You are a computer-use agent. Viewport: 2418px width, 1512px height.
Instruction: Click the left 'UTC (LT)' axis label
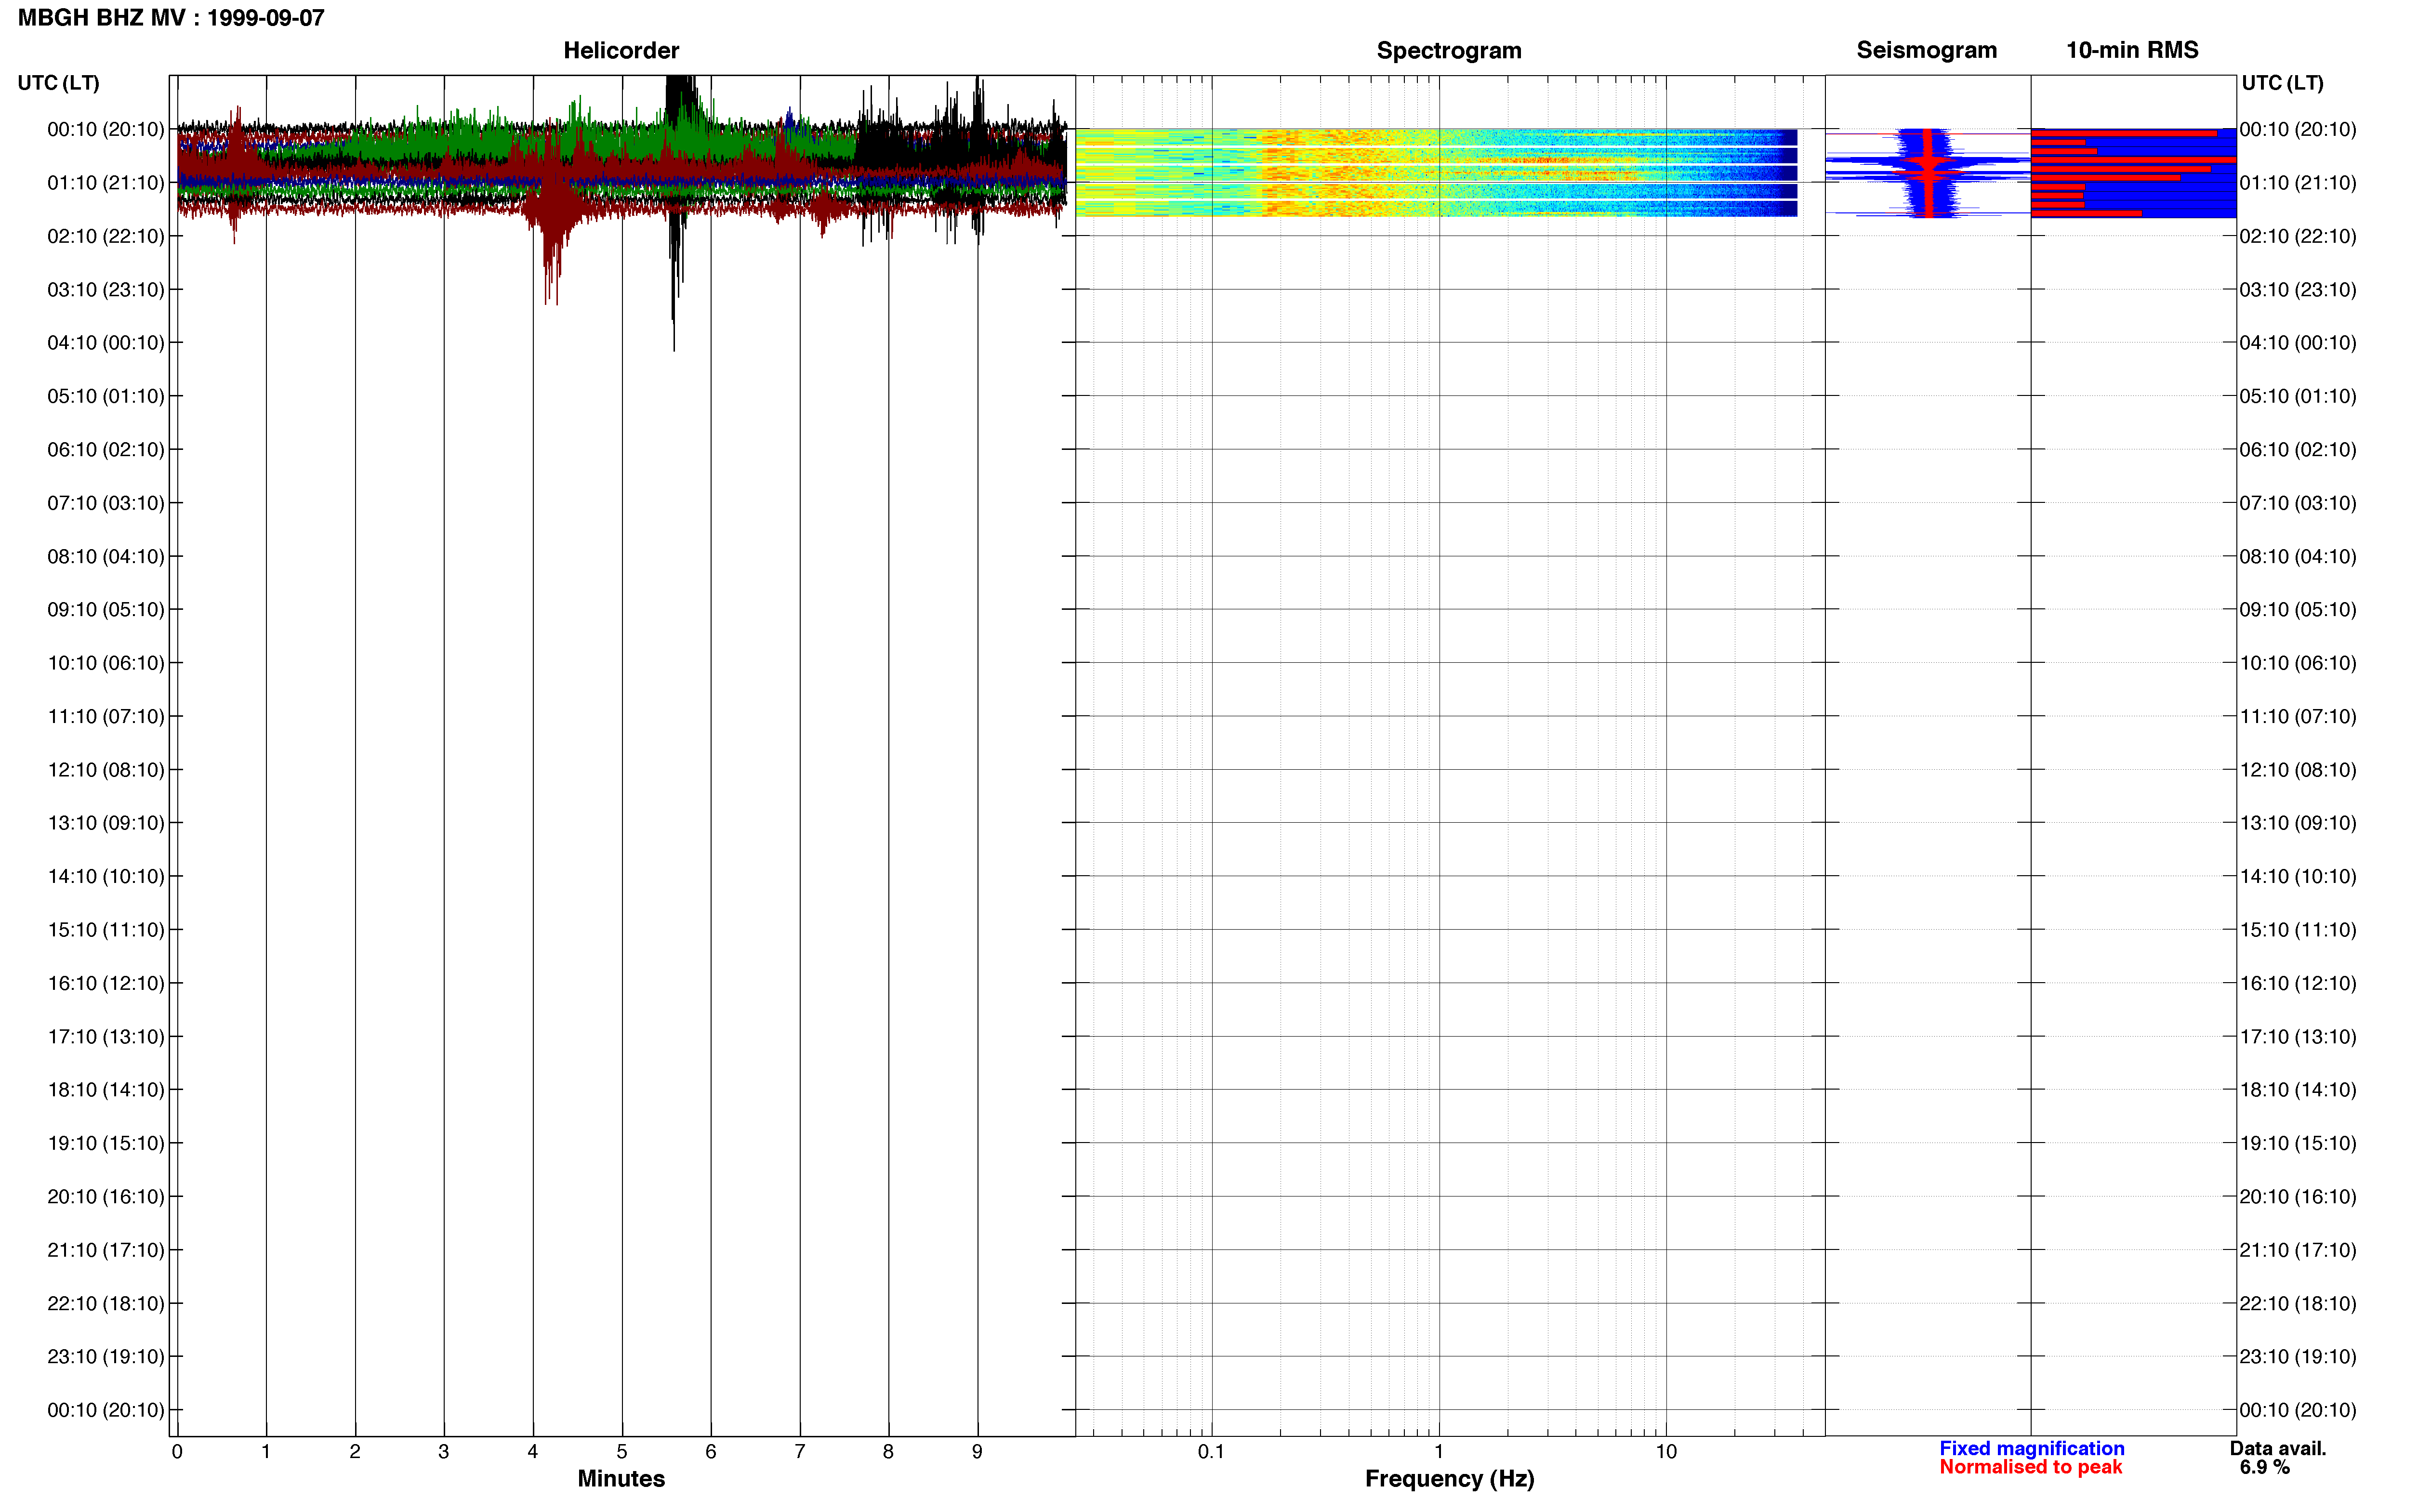tap(59, 83)
